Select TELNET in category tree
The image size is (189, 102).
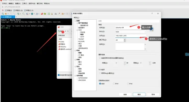pos(81,39)
